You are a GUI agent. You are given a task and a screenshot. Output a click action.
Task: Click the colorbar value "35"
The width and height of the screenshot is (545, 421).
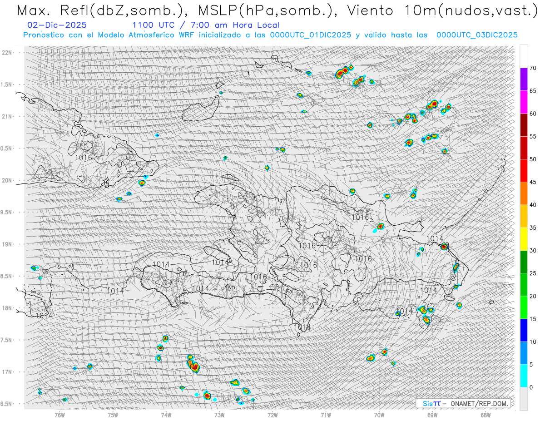point(533,228)
